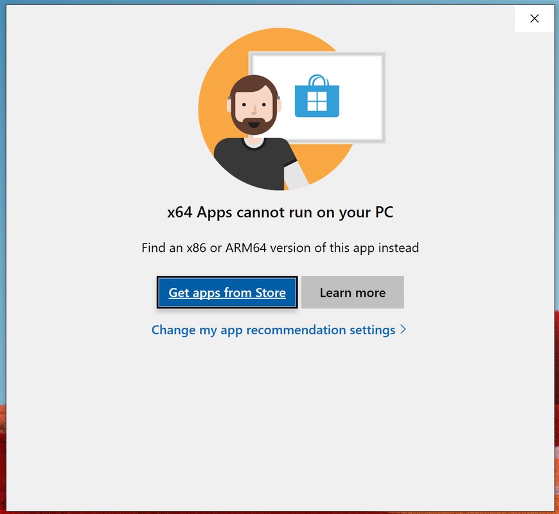Viewport: 559px width, 514px height.
Task: Select the "x64 Apps cannot run on your PC" heading
Action: coord(280,213)
